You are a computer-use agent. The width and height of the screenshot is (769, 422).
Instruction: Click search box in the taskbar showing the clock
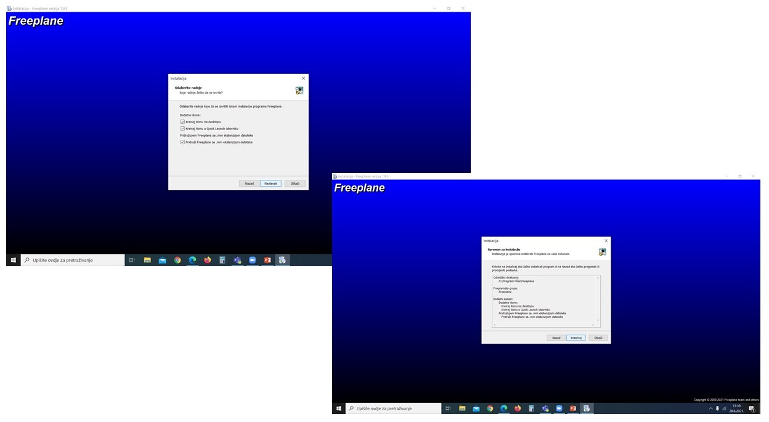[x=393, y=408]
